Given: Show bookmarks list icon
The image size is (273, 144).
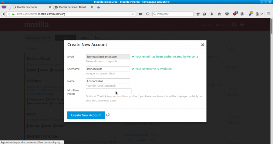Looking at the screenshot, I should pyautogui.click(x=204, y=14).
